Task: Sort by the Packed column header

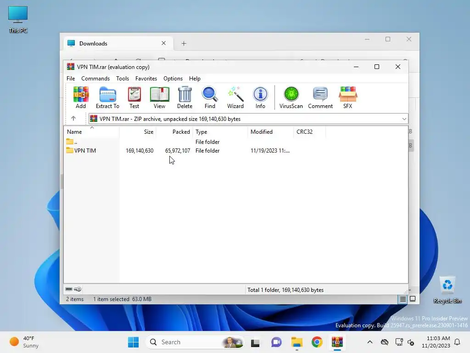Action: point(174,132)
